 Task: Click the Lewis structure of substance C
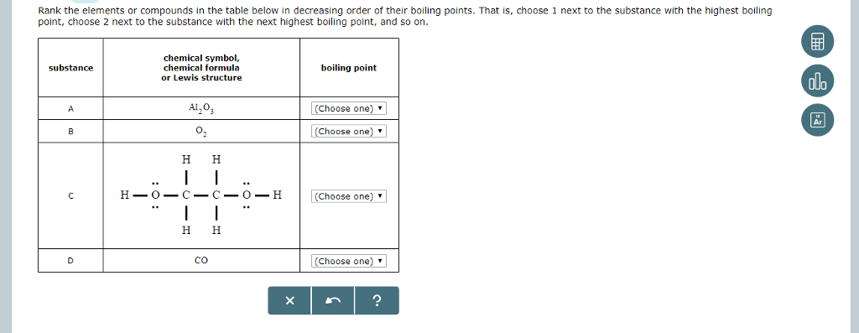coord(201,195)
